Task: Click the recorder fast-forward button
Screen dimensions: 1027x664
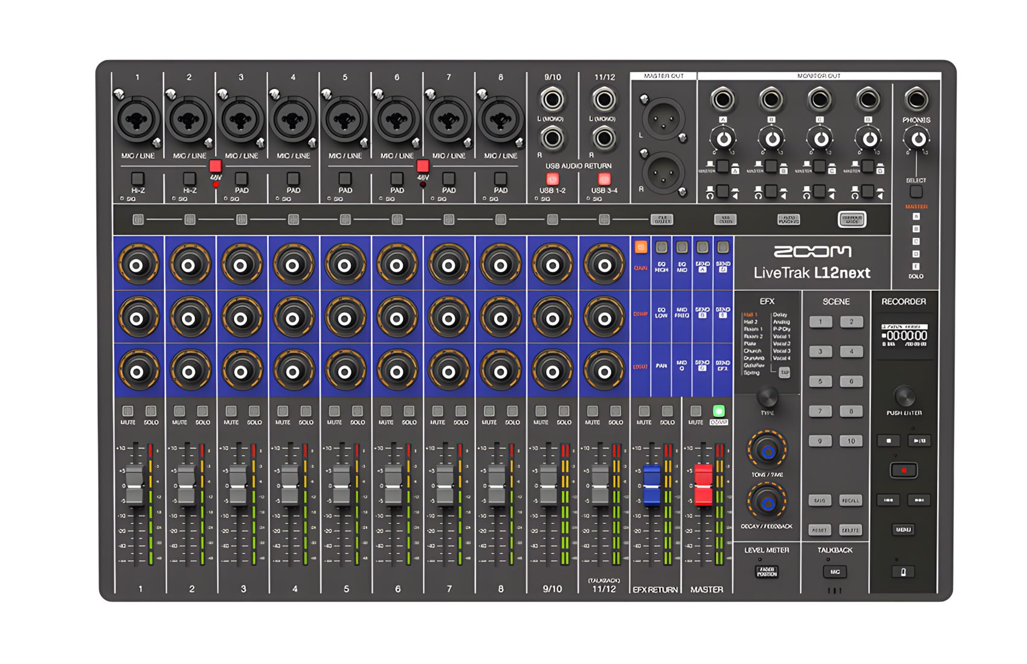Action: 919,500
